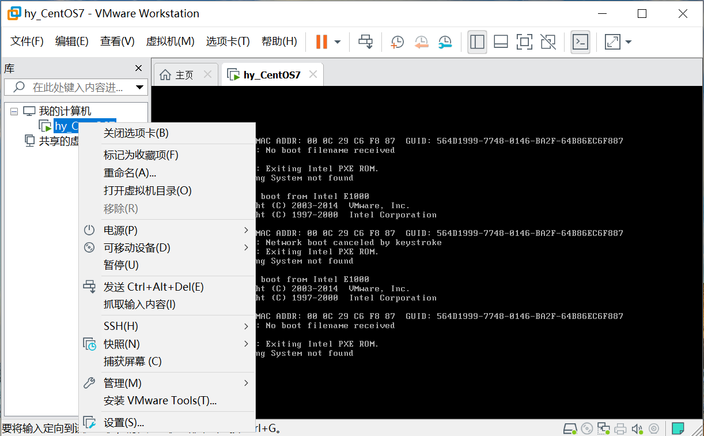Toggle the thumbnail bar view icon

(501, 42)
